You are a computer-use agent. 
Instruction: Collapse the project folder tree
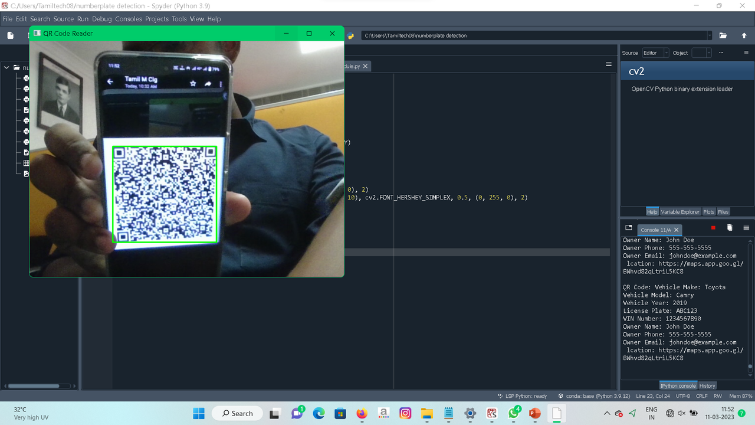[6, 68]
